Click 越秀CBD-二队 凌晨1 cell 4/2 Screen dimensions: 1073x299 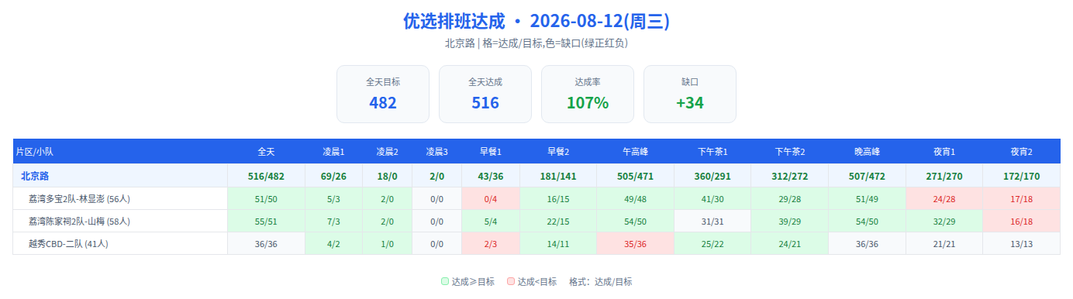coord(333,243)
